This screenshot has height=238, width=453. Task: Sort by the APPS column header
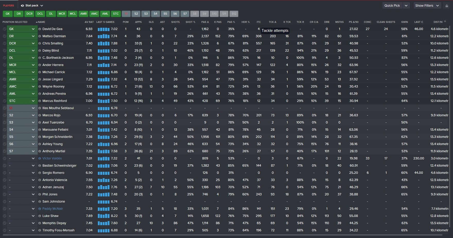point(138,22)
